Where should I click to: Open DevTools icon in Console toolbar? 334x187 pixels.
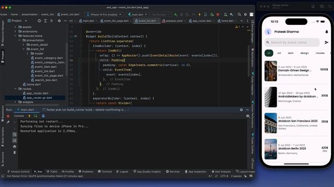click(43, 116)
